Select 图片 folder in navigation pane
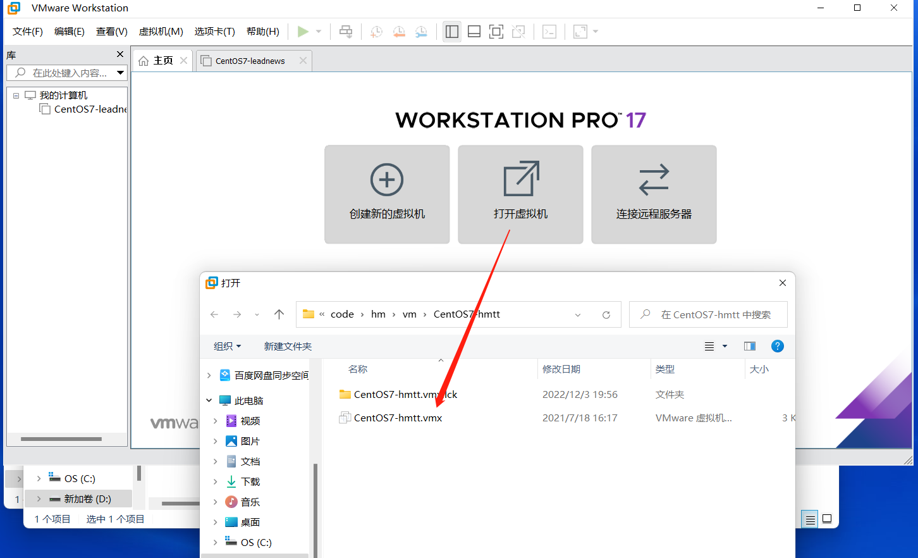The width and height of the screenshot is (918, 558). coord(243,441)
